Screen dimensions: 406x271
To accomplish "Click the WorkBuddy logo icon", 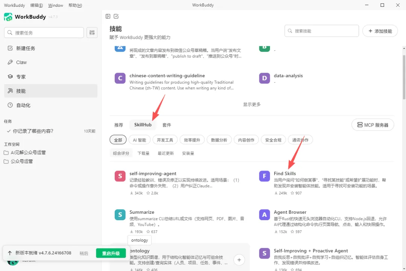I will [x=8, y=17].
